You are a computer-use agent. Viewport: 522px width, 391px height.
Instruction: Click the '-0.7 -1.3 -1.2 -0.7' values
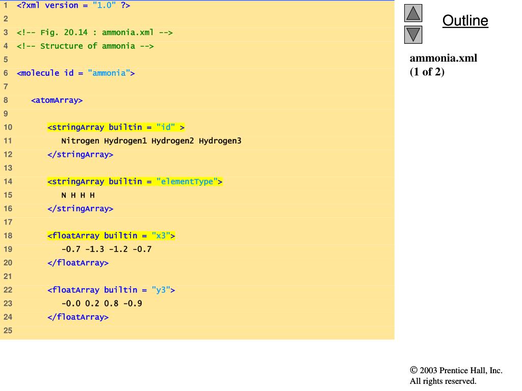[107, 249]
